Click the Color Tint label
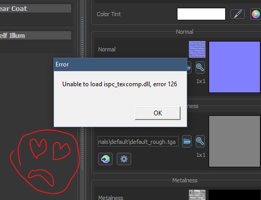 (x=109, y=14)
